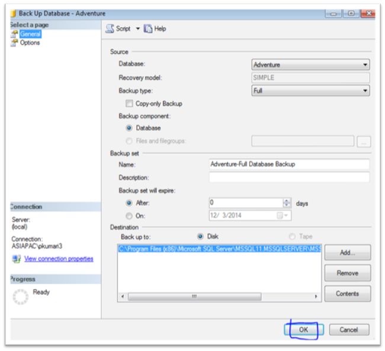
Task: Click the Back Up Database title icon
Action: 14,13
